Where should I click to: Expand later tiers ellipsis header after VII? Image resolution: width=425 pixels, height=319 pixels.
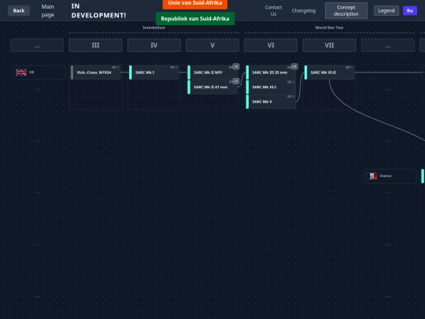click(x=387, y=46)
